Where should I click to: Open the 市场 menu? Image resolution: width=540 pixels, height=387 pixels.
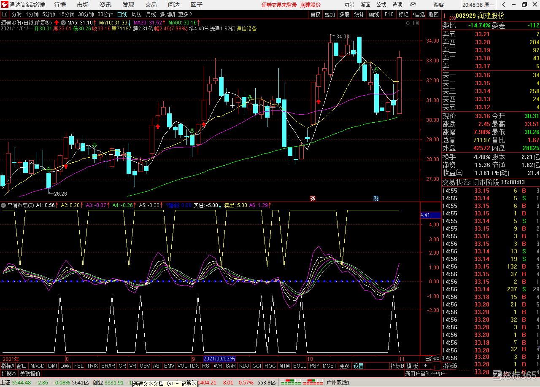[83, 5]
